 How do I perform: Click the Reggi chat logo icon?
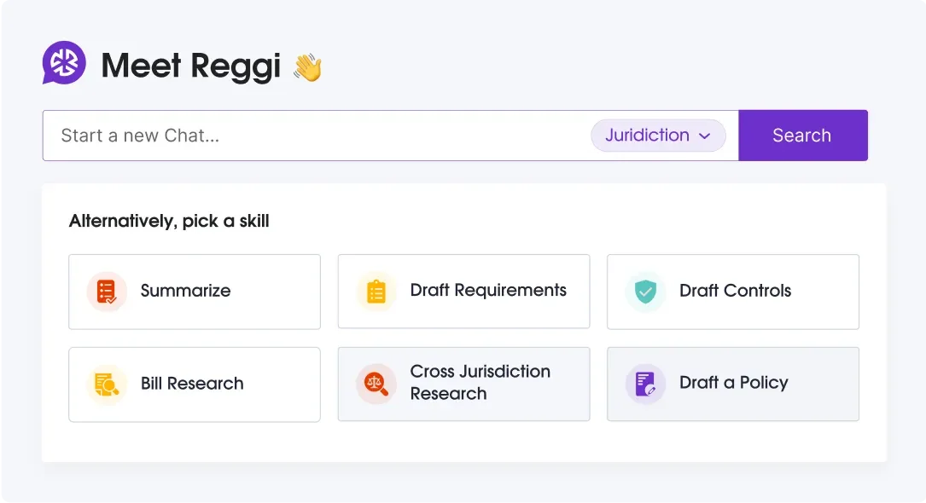pyautogui.click(x=64, y=63)
